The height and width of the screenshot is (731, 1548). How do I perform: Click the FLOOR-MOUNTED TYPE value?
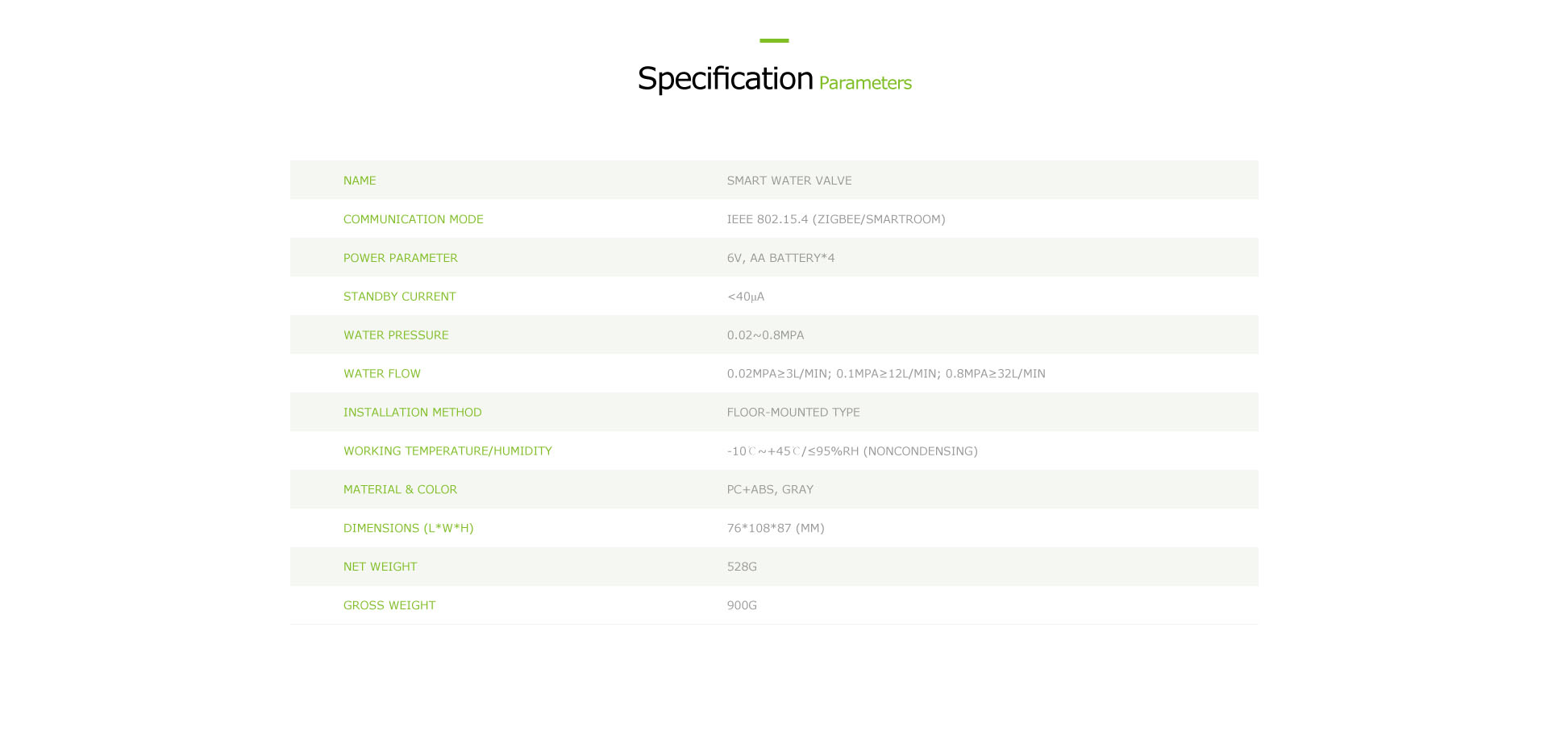click(793, 413)
